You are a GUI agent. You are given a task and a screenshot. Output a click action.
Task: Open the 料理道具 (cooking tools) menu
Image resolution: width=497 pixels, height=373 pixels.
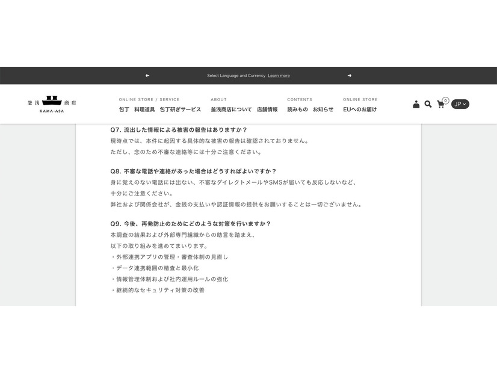point(143,109)
